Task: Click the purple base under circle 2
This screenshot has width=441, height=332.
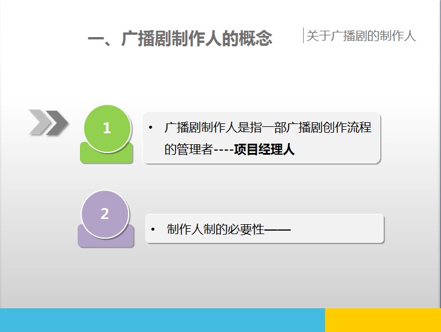Action: (x=105, y=240)
